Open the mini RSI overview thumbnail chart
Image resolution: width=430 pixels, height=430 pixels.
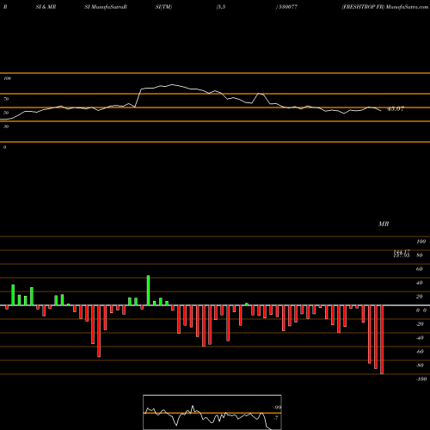coord(212,412)
